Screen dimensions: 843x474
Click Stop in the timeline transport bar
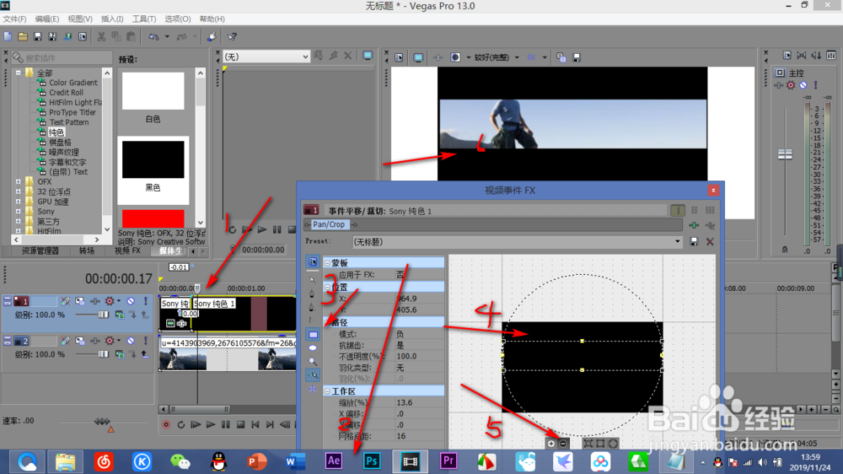241,424
